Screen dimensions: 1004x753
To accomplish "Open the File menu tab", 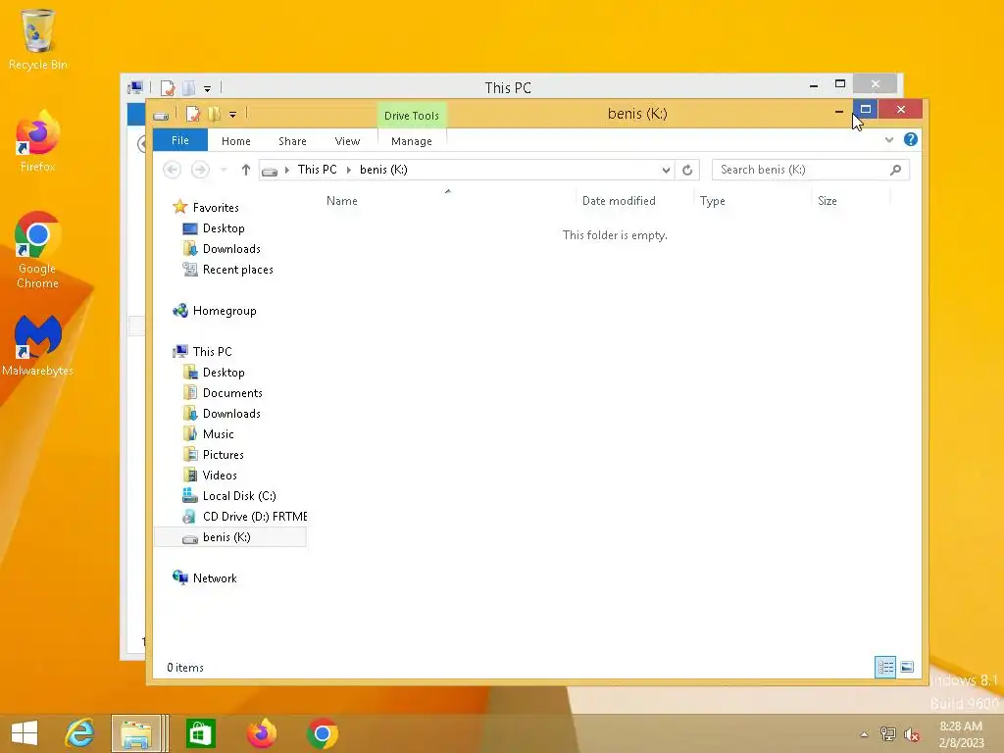I will (180, 140).
